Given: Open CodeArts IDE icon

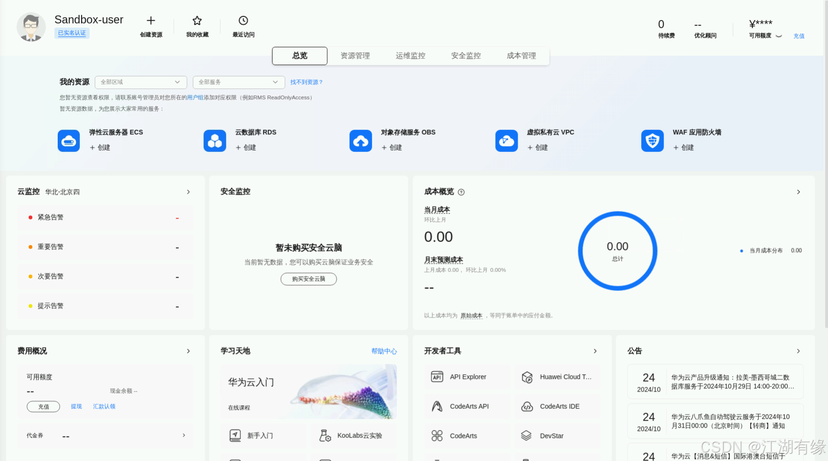Looking at the screenshot, I should pyautogui.click(x=527, y=407).
